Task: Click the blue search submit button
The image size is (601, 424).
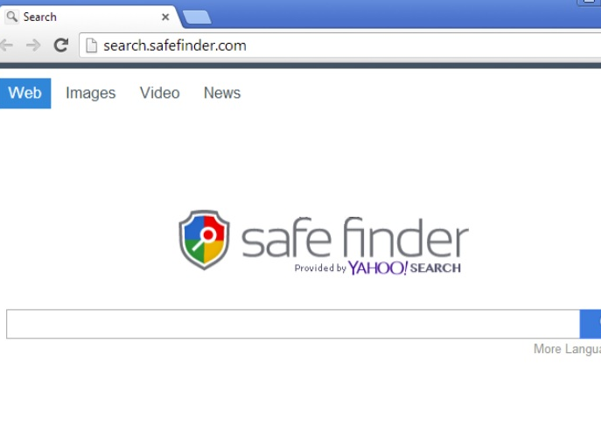Action: 591,324
